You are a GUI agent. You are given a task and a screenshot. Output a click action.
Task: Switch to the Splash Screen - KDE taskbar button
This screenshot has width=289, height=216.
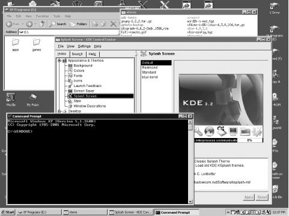(131, 212)
